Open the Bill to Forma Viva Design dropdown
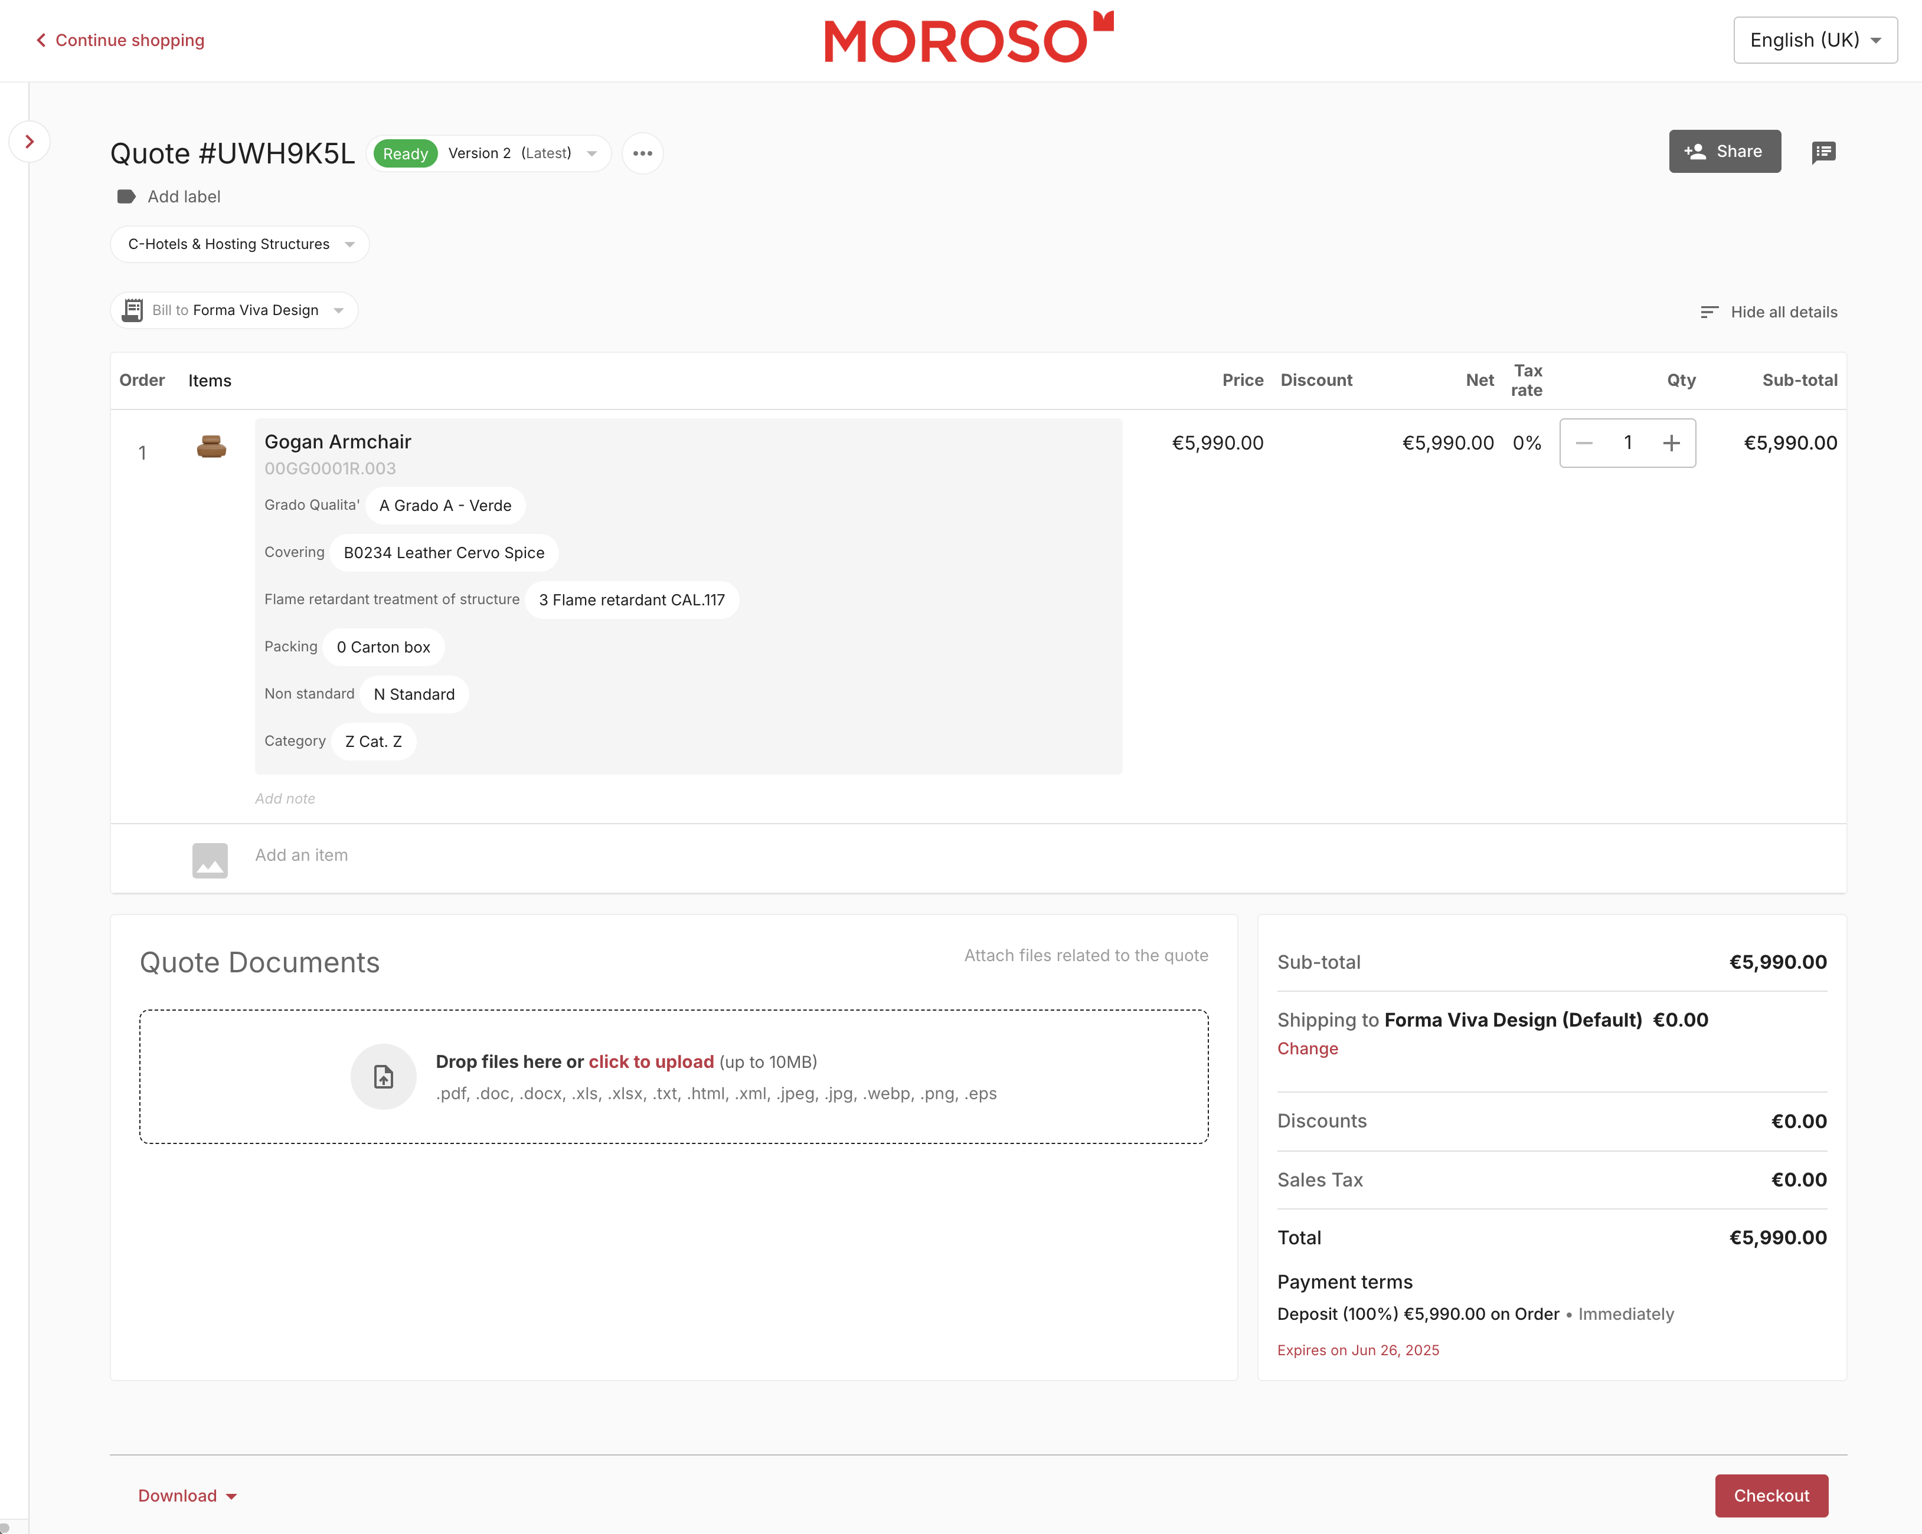 tap(234, 310)
